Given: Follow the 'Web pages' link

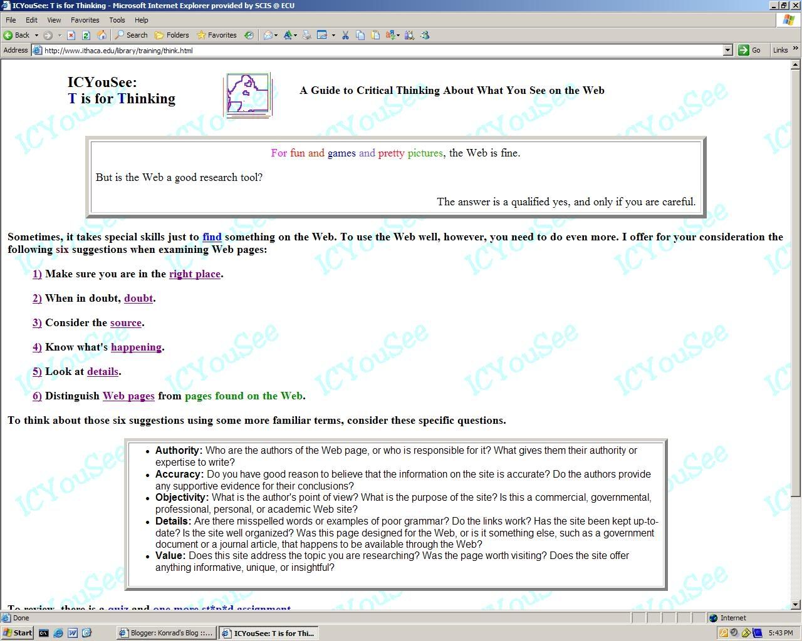Looking at the screenshot, I should (128, 396).
